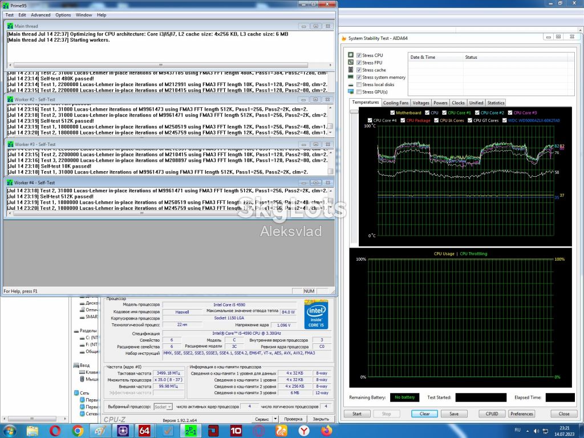Switch to the Clocks tab
This screenshot has width=584, height=438.
pyautogui.click(x=458, y=103)
